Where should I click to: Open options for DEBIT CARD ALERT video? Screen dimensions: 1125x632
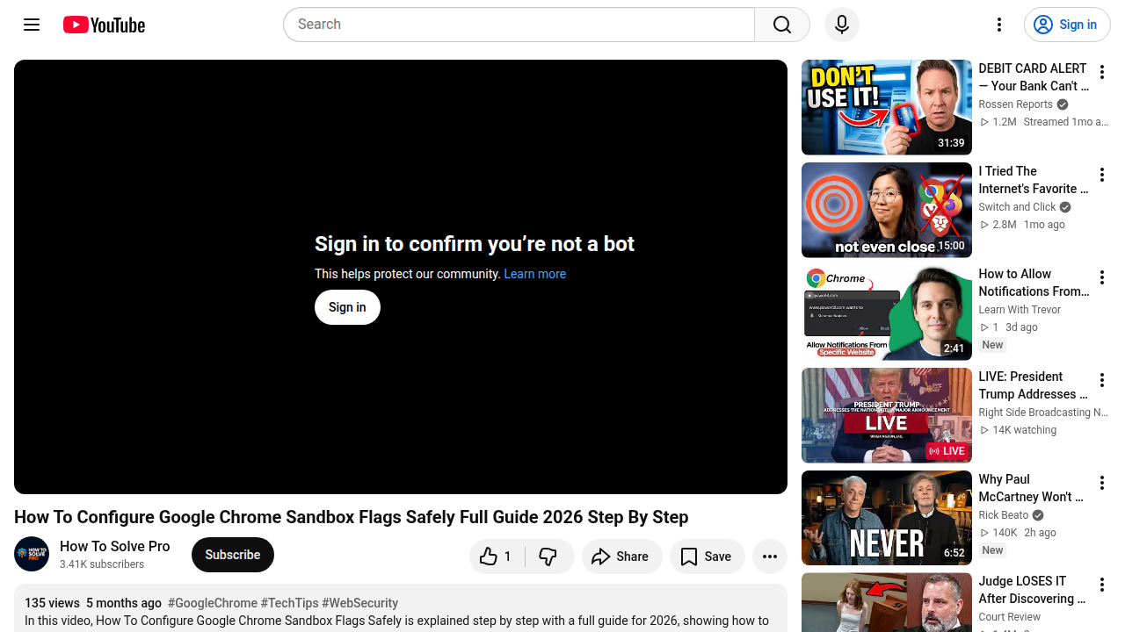tap(1102, 72)
